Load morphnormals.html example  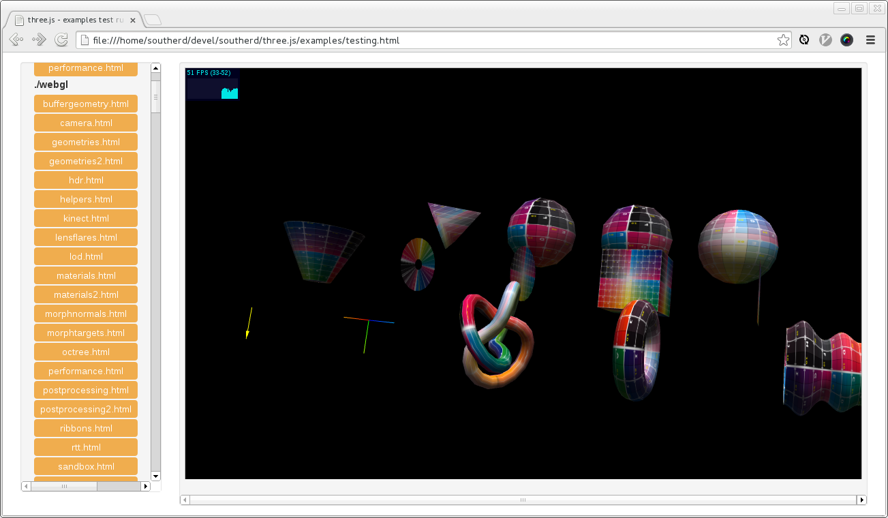(x=86, y=314)
